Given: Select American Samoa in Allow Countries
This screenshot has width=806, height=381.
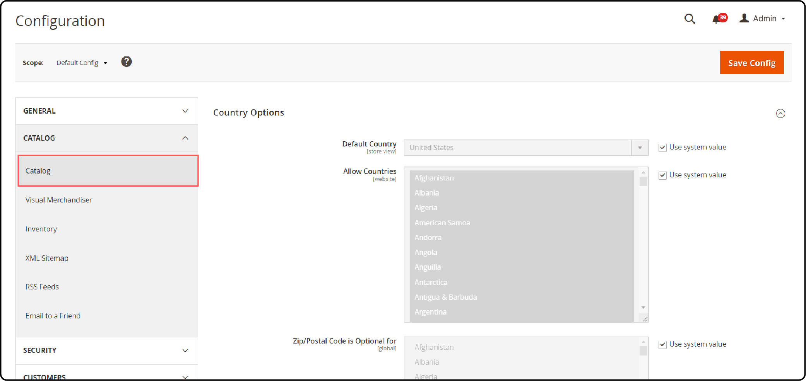Looking at the screenshot, I should click(x=522, y=223).
